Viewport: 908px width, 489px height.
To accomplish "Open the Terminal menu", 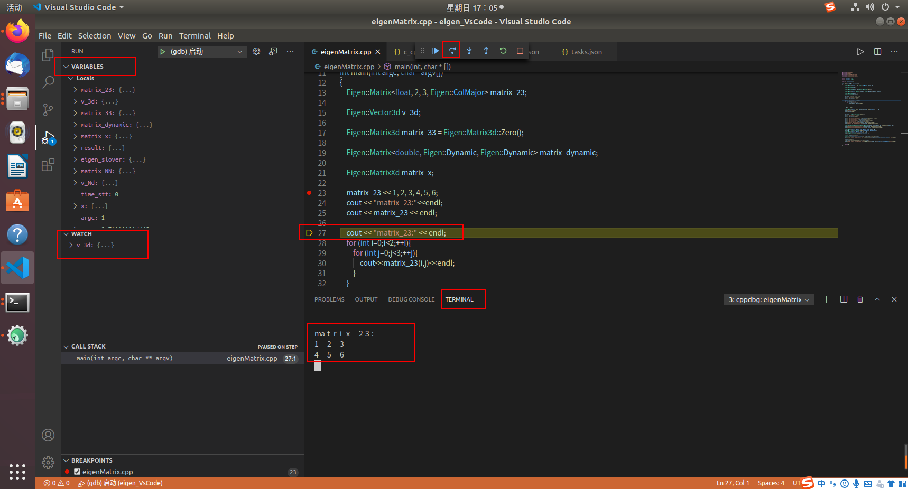I will click(195, 36).
